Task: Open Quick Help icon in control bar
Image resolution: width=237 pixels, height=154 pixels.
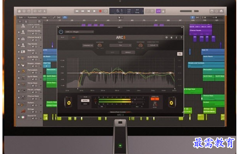Action: pos(29,11)
